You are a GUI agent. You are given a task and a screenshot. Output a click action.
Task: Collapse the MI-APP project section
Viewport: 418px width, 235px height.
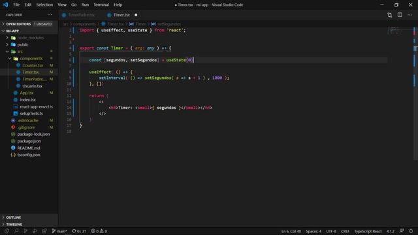(29, 31)
